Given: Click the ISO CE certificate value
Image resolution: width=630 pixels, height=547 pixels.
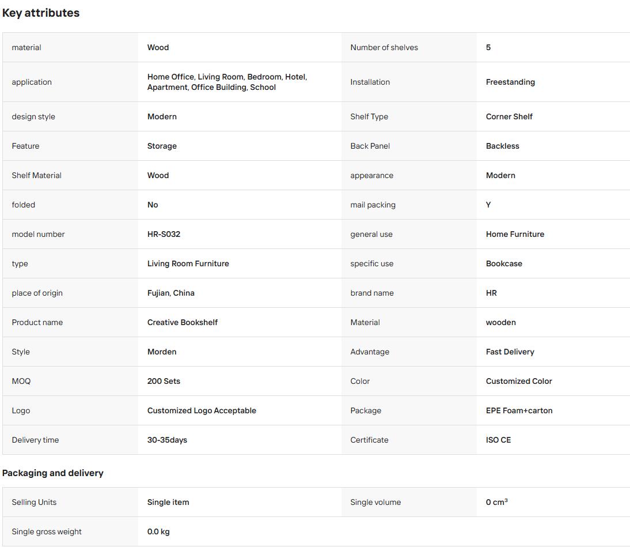Looking at the screenshot, I should coord(498,440).
